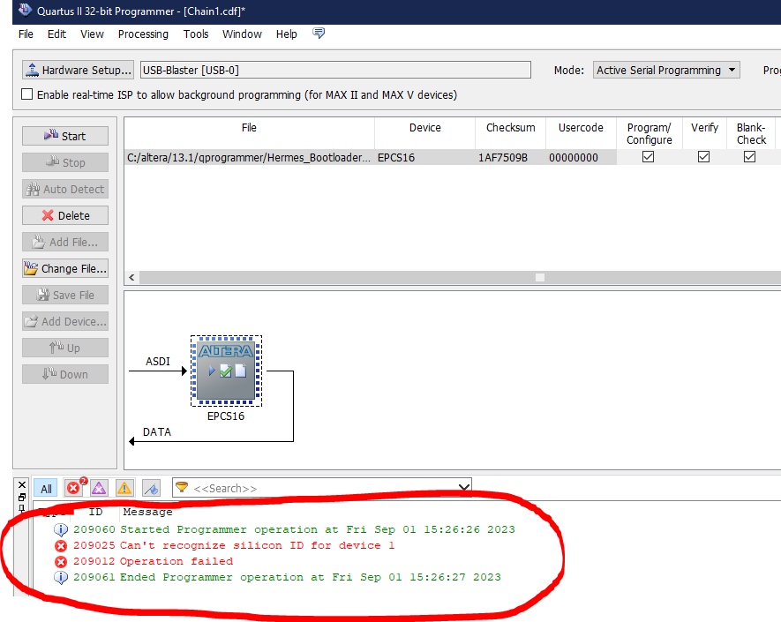Click the Quartus II application icon in title bar

(25, 10)
